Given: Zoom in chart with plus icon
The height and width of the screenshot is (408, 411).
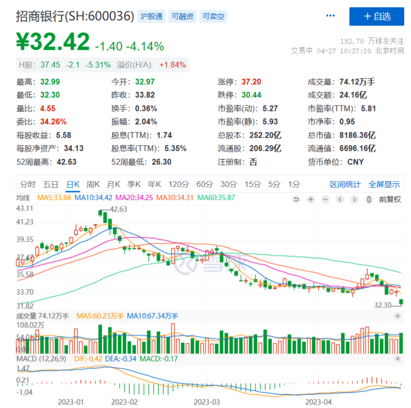Looking at the screenshot, I should click(x=311, y=199).
